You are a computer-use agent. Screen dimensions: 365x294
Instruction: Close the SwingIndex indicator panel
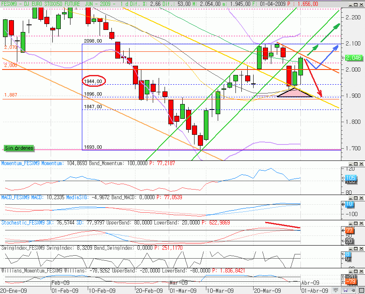point(361,249)
